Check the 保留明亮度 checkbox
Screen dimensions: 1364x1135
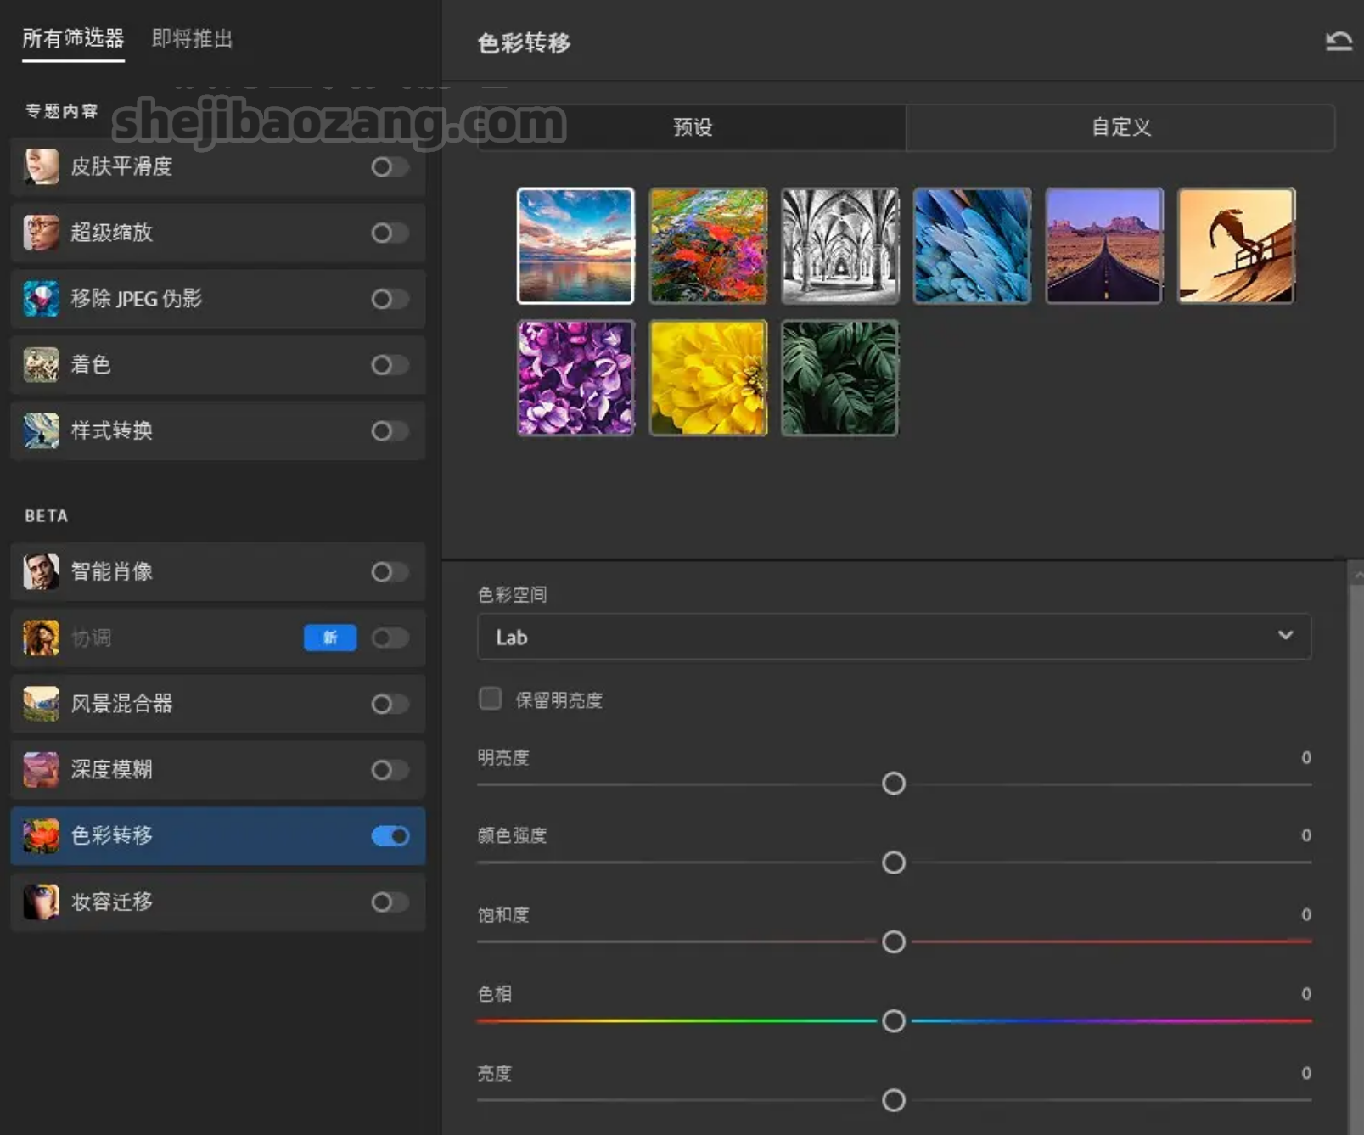click(490, 699)
